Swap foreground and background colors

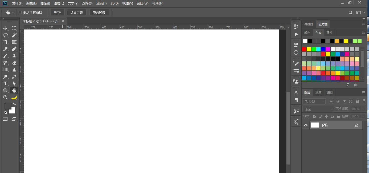pyautogui.click(x=14, y=104)
